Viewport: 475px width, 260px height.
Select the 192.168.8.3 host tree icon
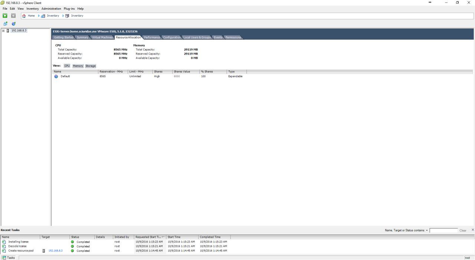pos(8,30)
